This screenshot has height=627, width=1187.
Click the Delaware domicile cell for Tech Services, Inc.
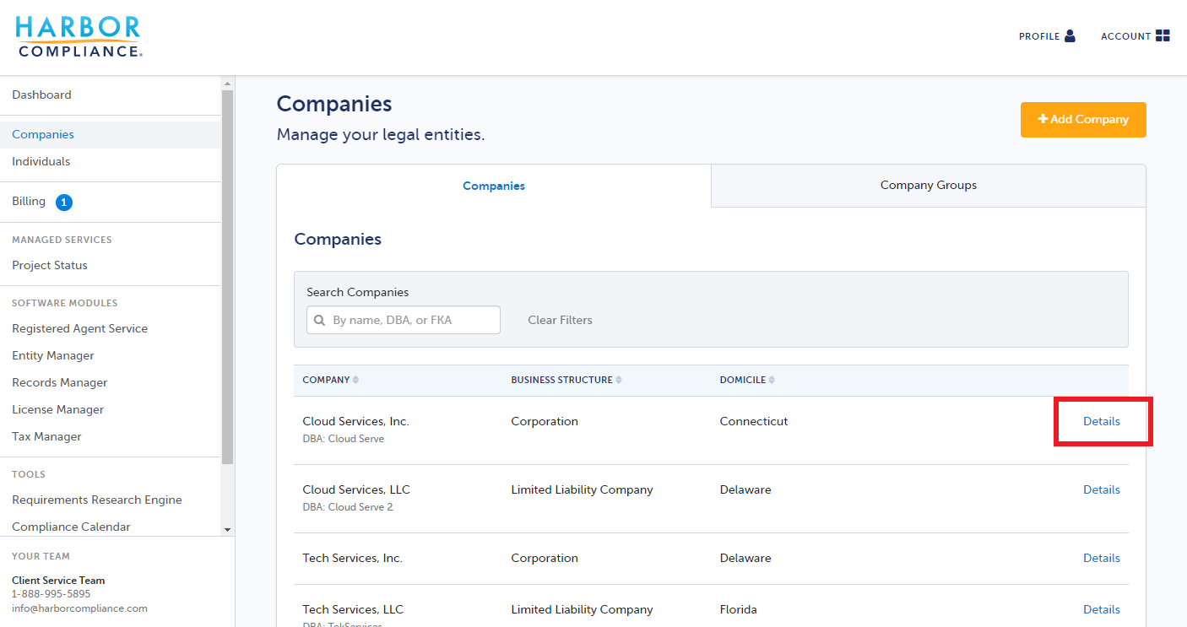(745, 559)
